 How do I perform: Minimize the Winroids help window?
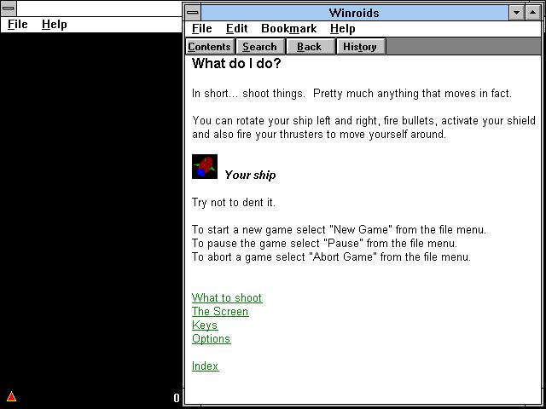tap(517, 13)
